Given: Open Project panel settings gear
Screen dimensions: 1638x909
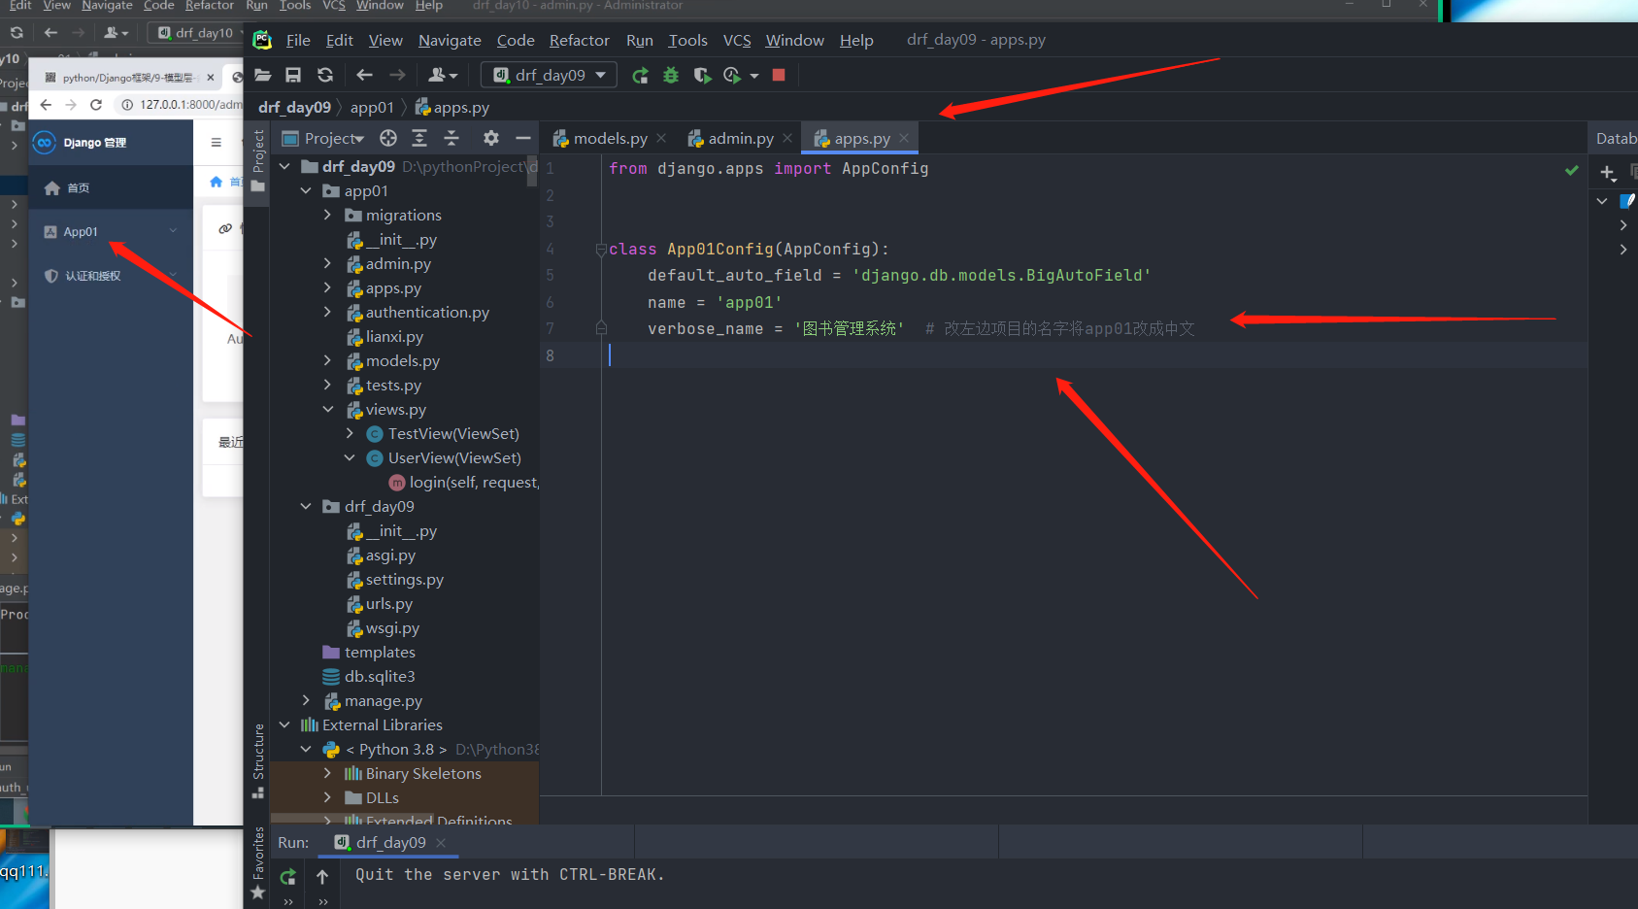Looking at the screenshot, I should click(491, 138).
